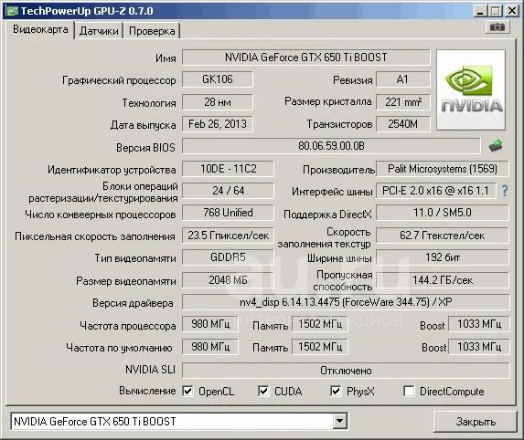The height and width of the screenshot is (440, 524).
Task: Click the Закрыть button
Action: pos(476,422)
